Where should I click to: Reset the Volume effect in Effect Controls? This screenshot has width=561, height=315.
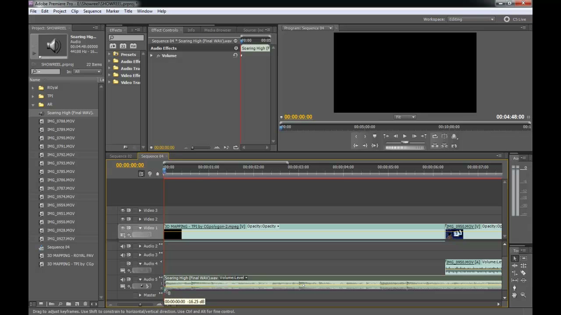pos(235,55)
